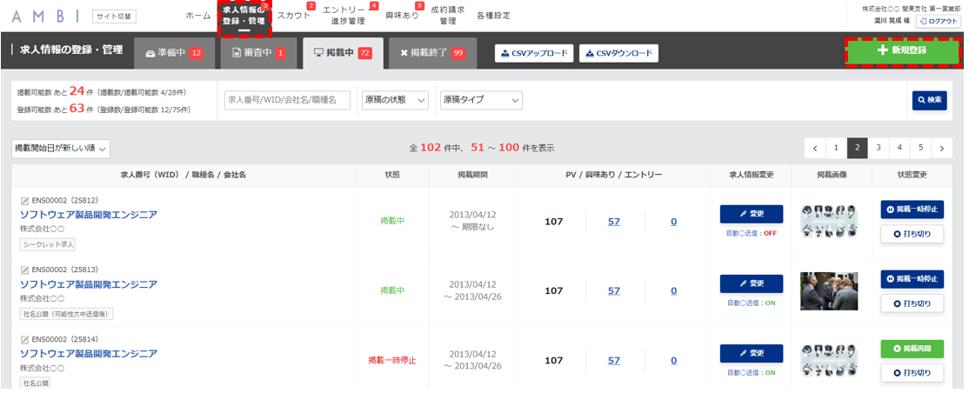Click 興味あり count 57 for WID 25812
The height and width of the screenshot is (393, 969).
pos(613,222)
